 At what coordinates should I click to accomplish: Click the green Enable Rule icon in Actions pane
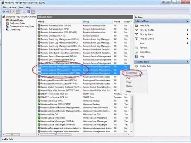(137, 66)
